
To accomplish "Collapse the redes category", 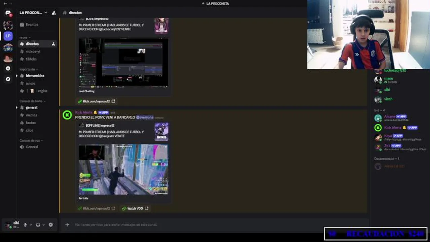I will 25,37.
